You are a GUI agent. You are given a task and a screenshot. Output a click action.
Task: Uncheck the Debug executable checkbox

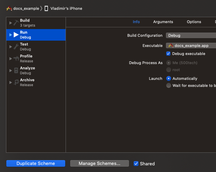point(168,54)
